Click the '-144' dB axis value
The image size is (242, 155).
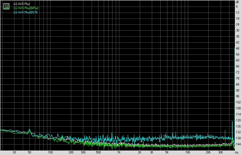click(x=238, y=144)
